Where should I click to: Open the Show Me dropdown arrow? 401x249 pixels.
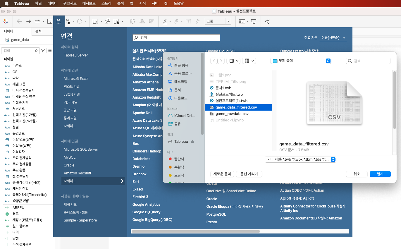click(x=247, y=22)
